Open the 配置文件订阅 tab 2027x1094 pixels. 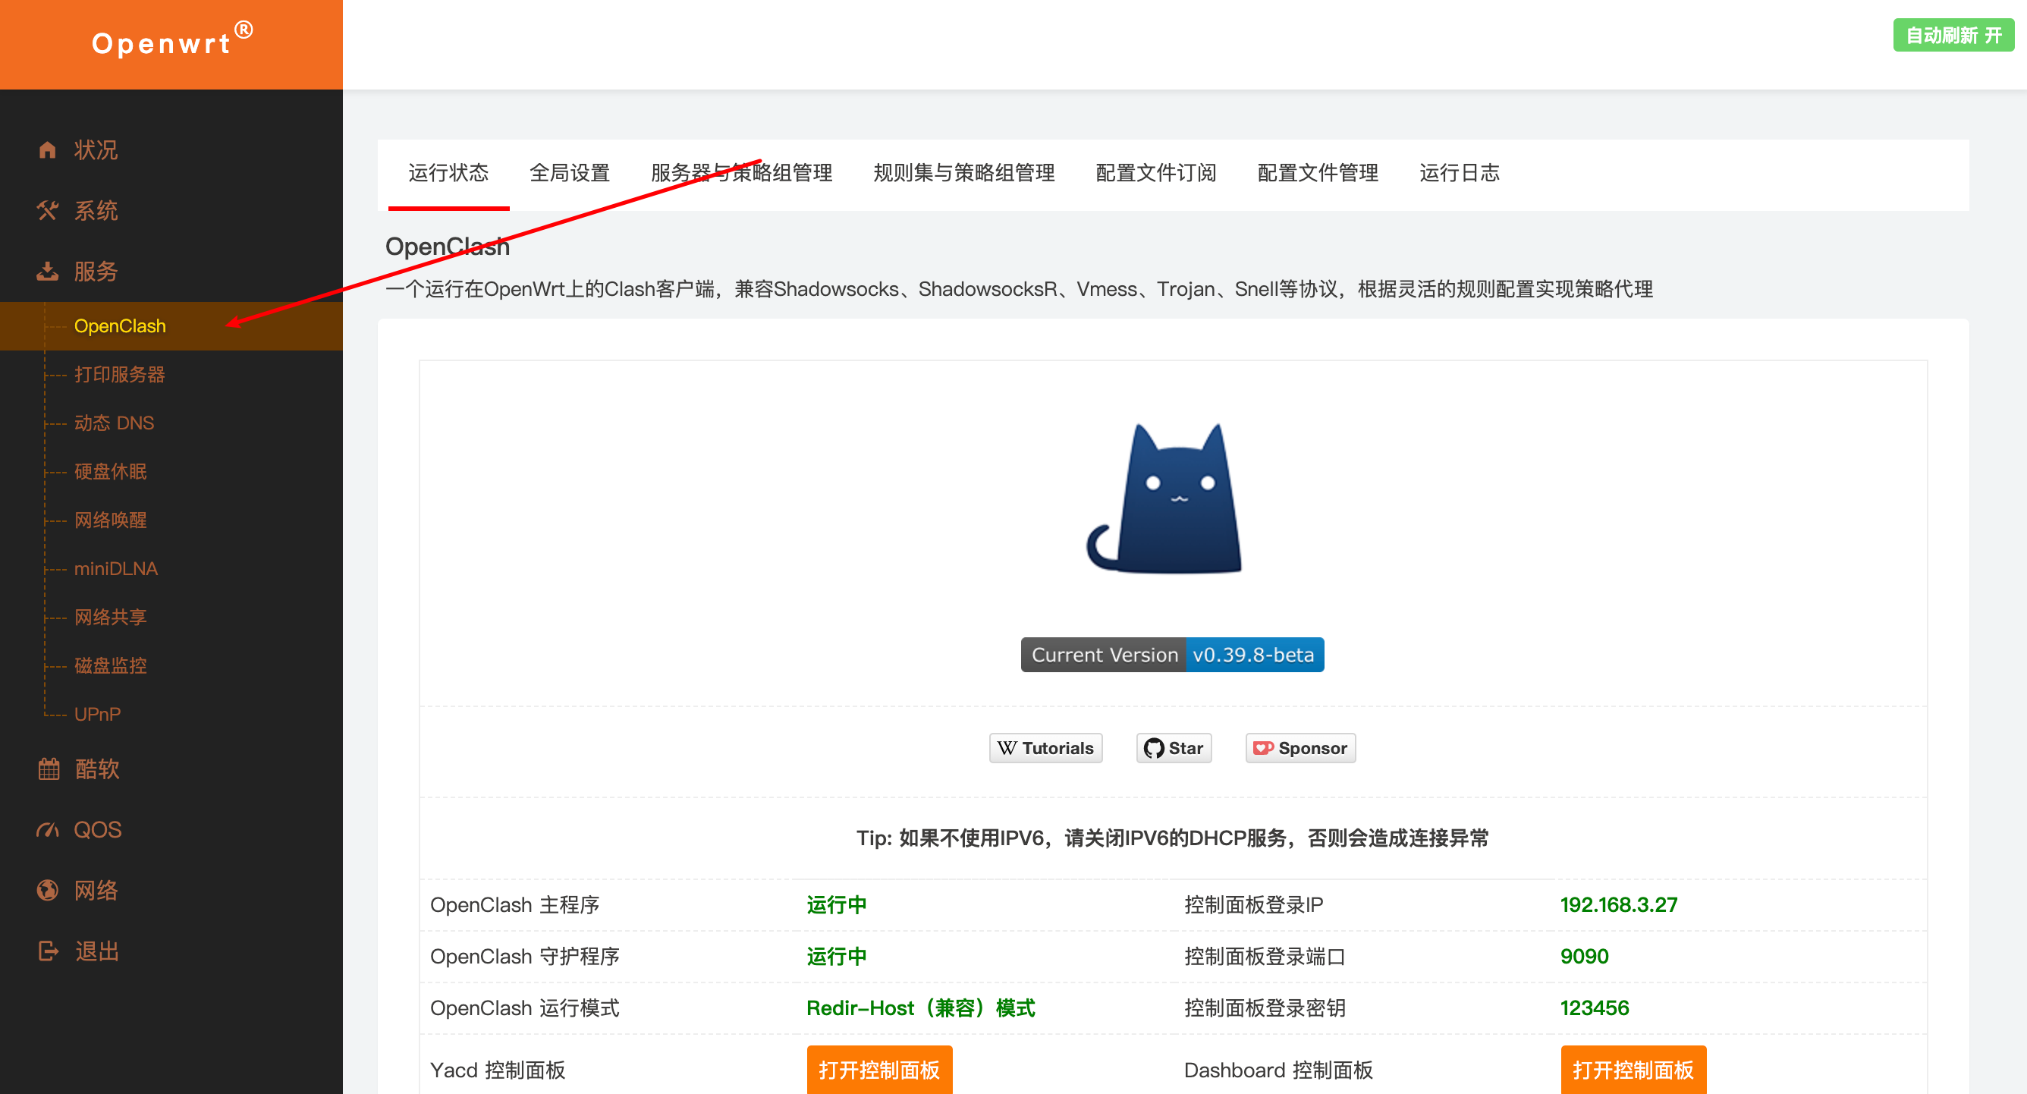click(1156, 173)
